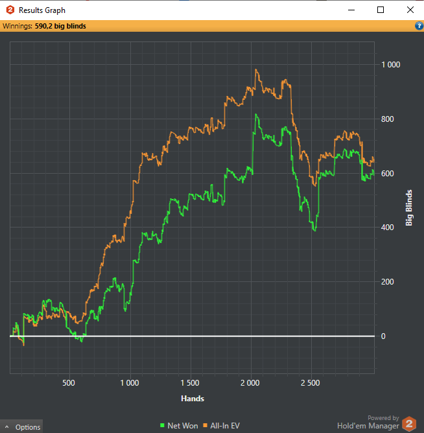
Task: Click the 800 y-axis label
Action: point(387,119)
